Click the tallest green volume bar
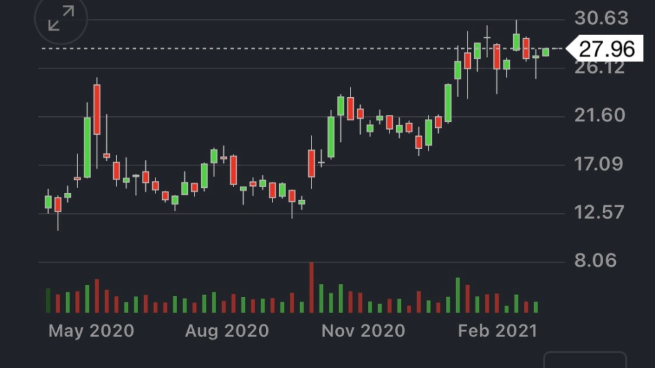This screenshot has height=368, width=655. click(x=457, y=295)
